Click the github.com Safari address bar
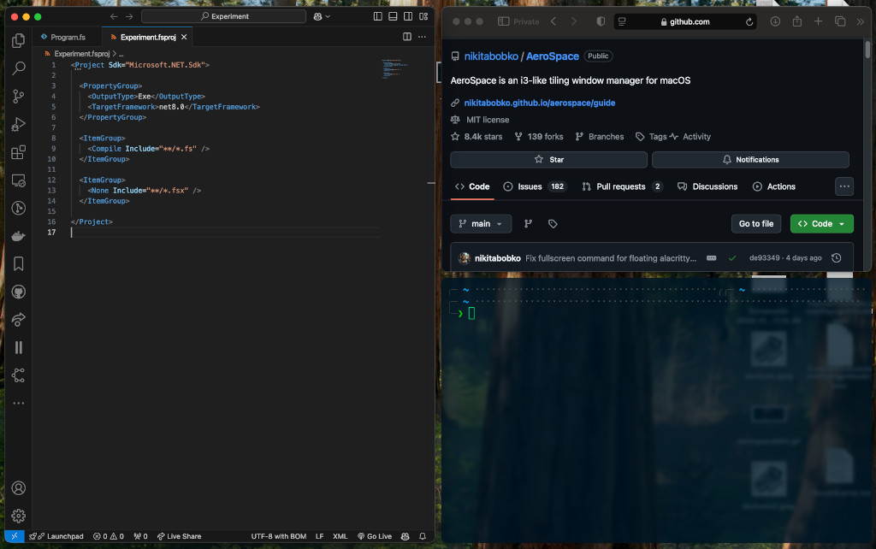The image size is (876, 549). click(x=684, y=21)
